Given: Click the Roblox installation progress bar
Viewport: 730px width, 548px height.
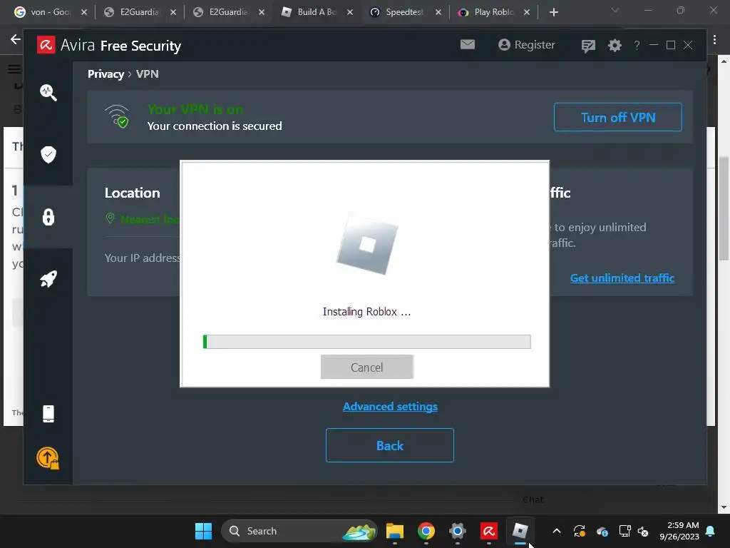Looking at the screenshot, I should 367,342.
